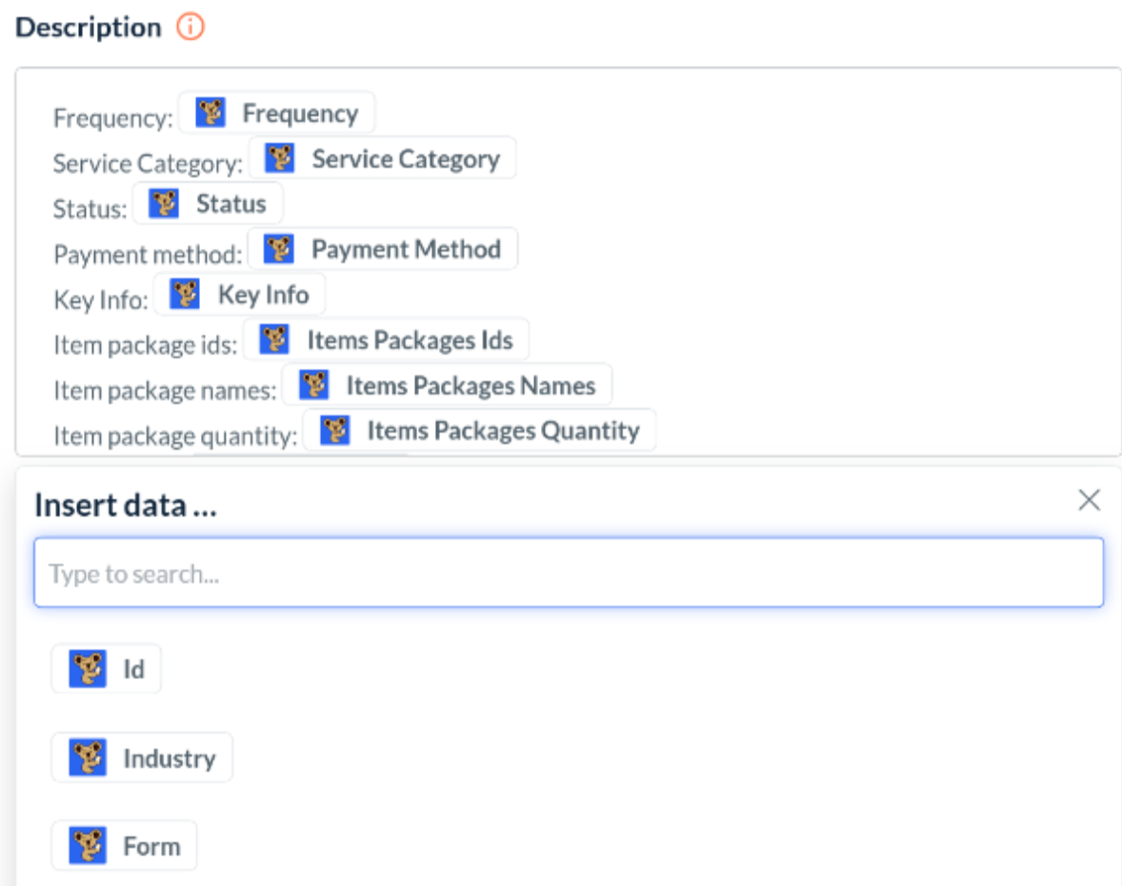Image resolution: width=1122 pixels, height=886 pixels.
Task: Insert the Id data pill
Action: pyautogui.click(x=107, y=669)
